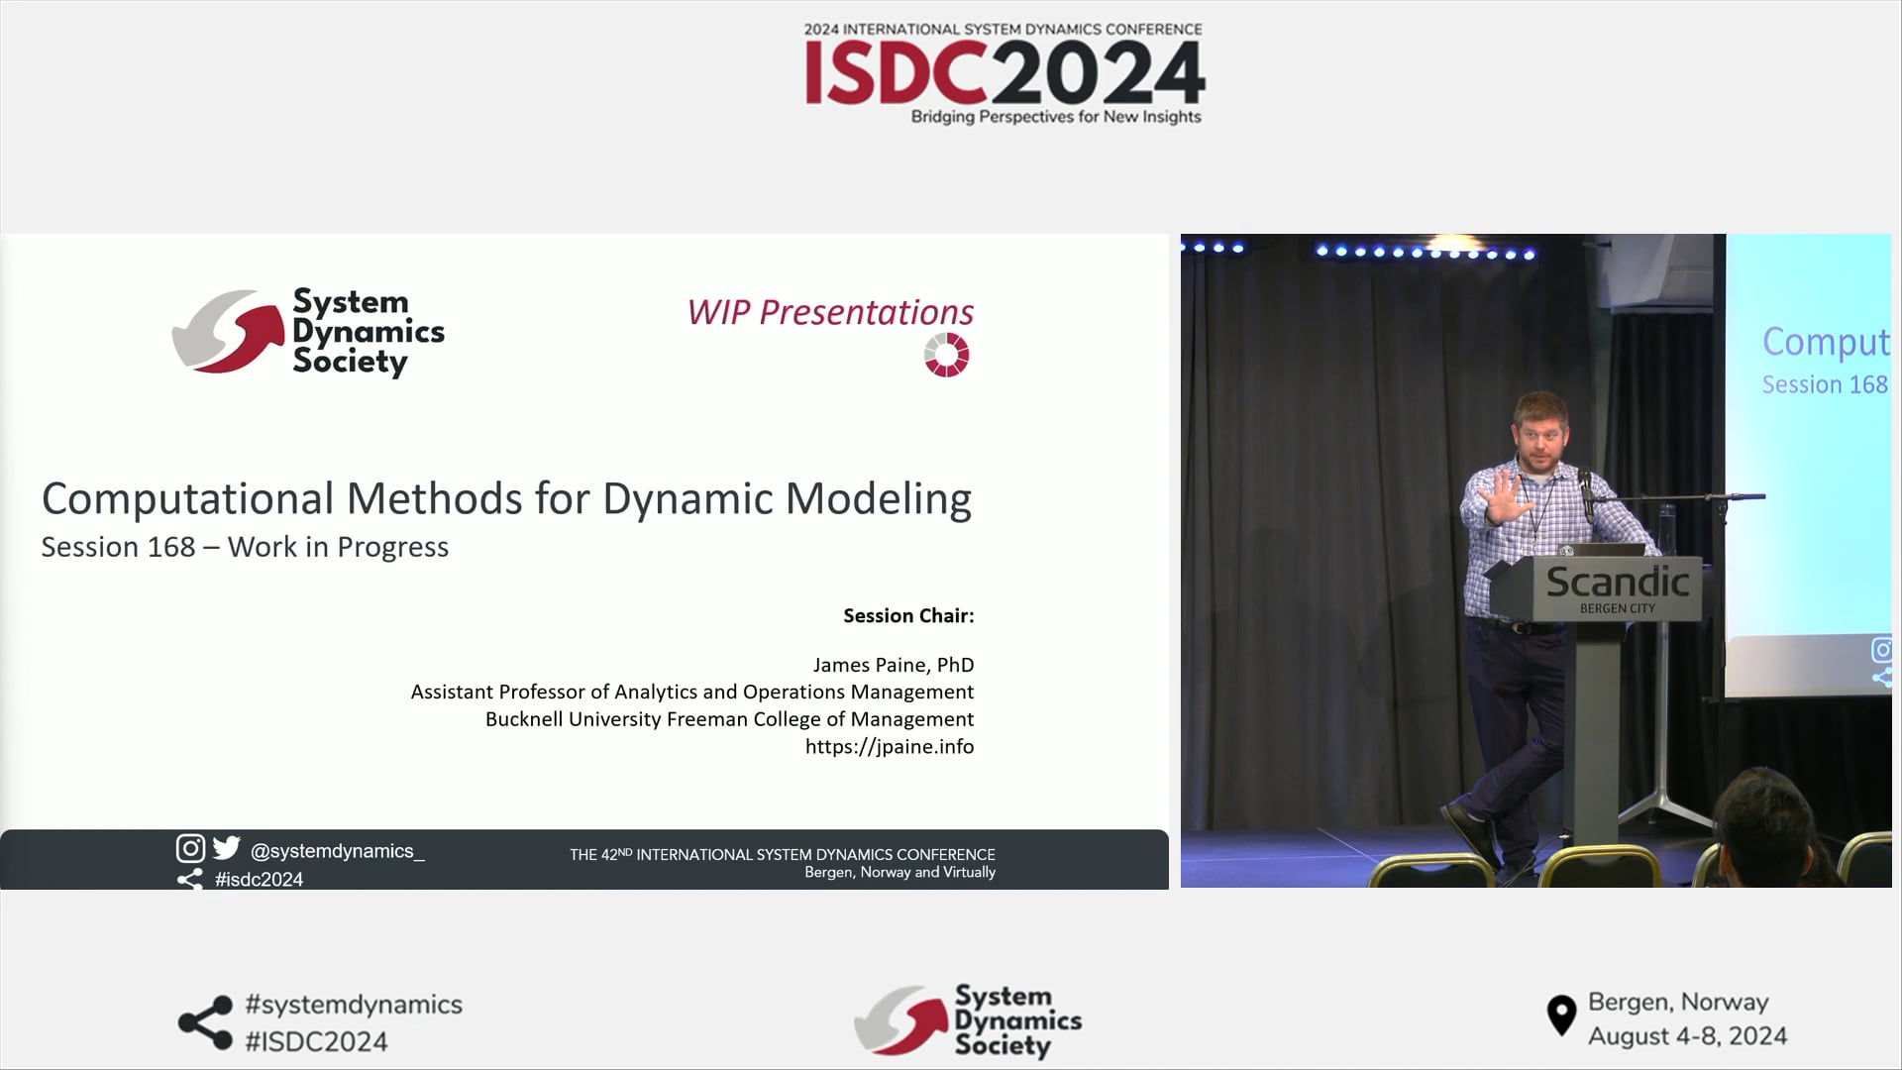Click the share icon next to #isdc2024
This screenshot has height=1070, width=1902.
(188, 878)
